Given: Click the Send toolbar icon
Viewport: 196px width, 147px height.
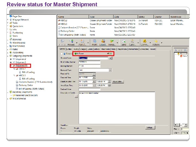Looking at the screenshot, I should coord(124,41).
